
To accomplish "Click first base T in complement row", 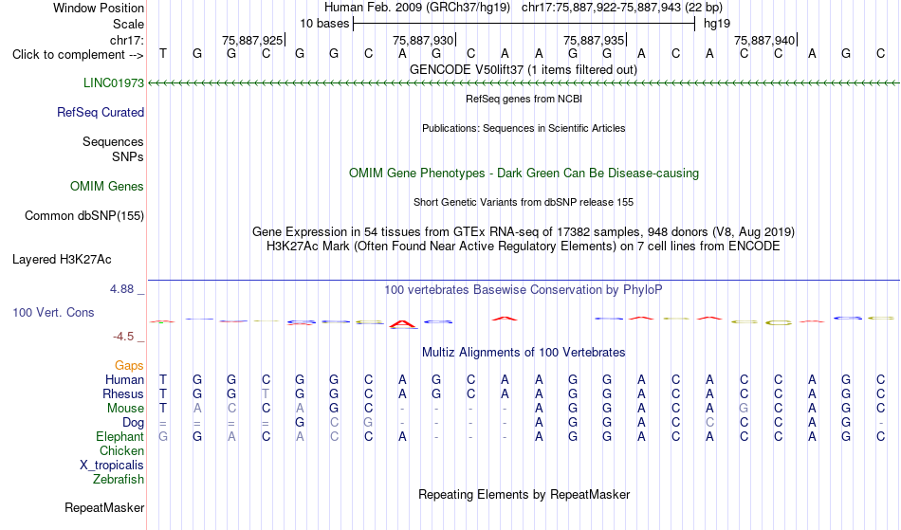I will coord(163,53).
